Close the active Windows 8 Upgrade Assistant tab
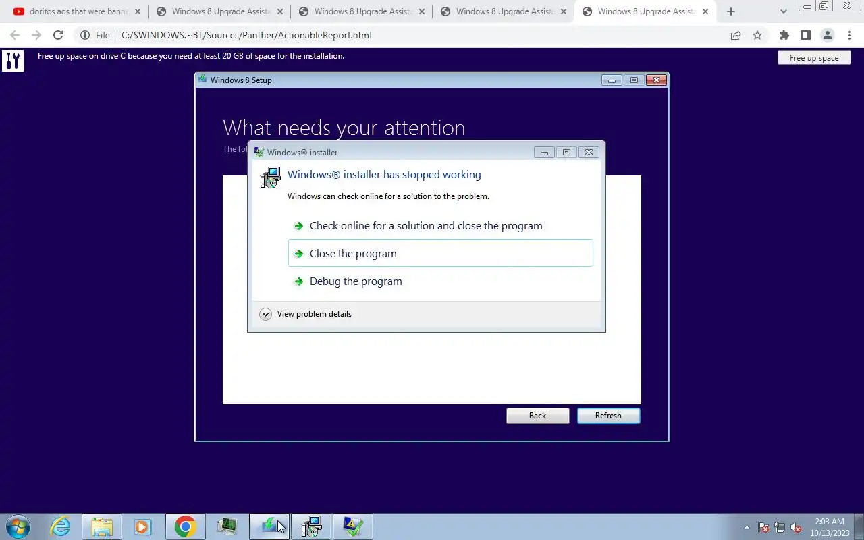 (705, 11)
